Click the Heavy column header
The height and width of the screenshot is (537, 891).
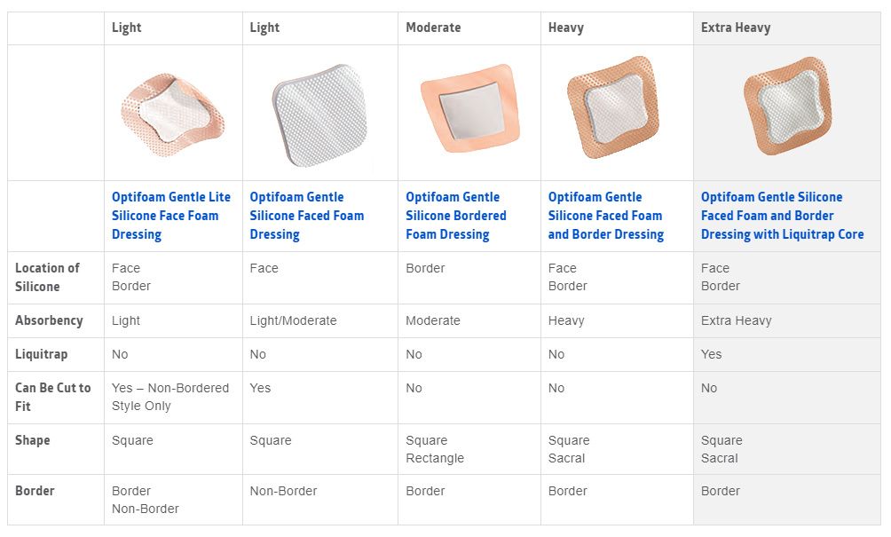pos(565,28)
